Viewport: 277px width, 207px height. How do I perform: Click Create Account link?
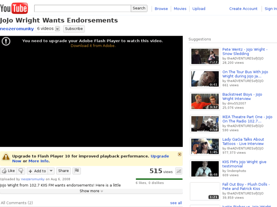tap(243, 9)
